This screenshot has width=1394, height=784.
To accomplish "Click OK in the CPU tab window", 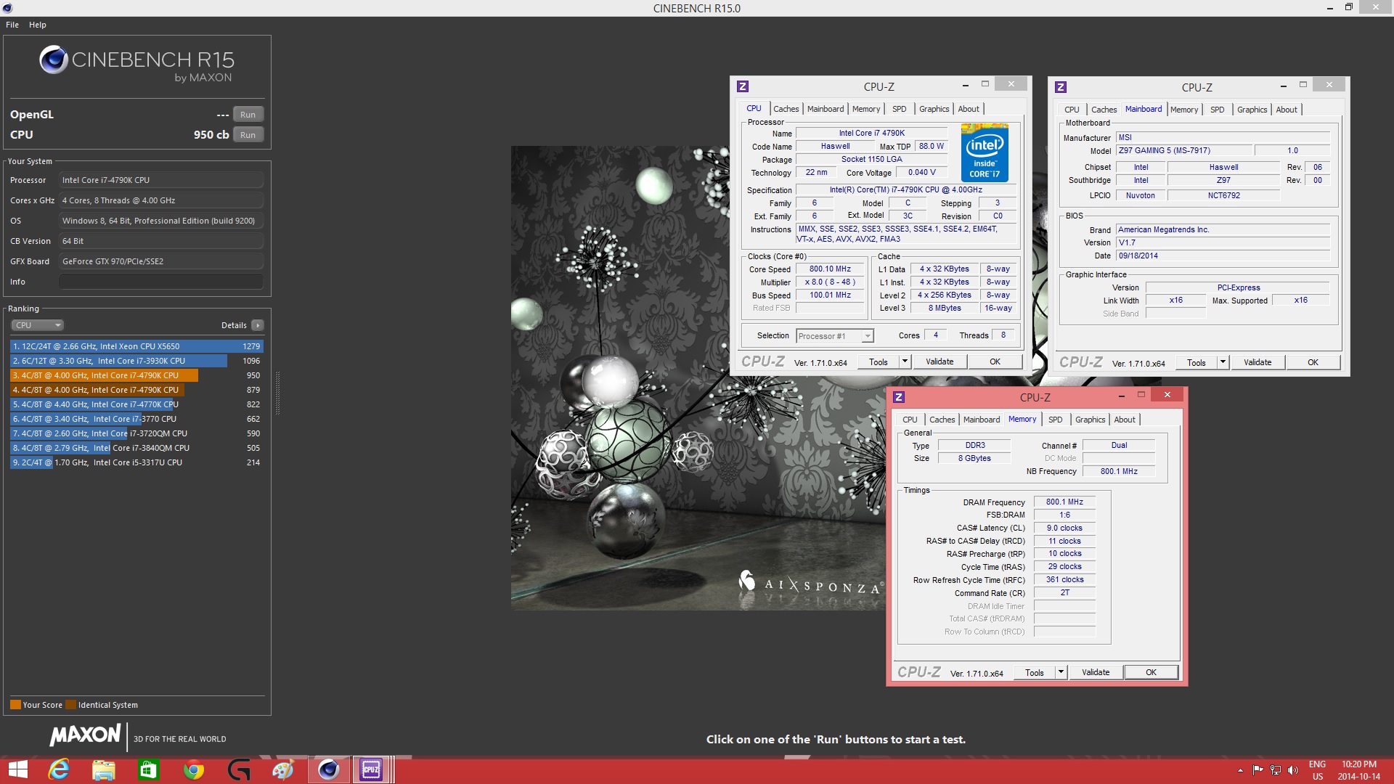I will [995, 362].
